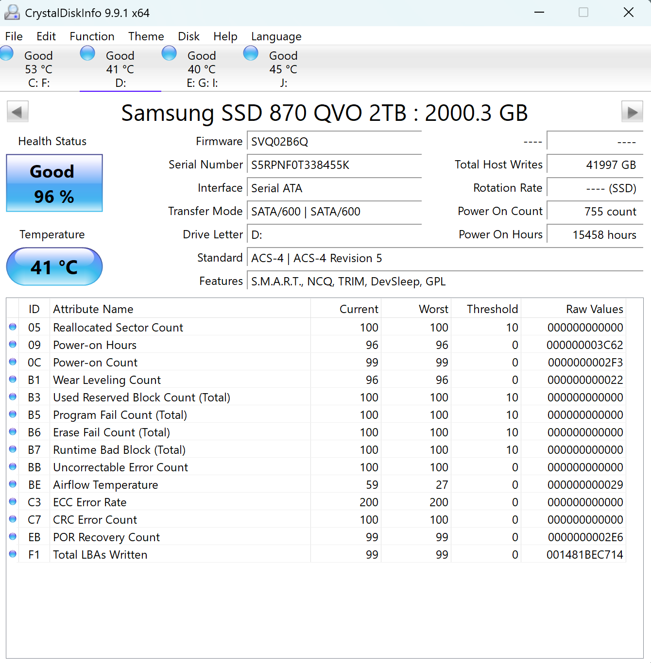Click raw value 000000003C62

point(585,345)
